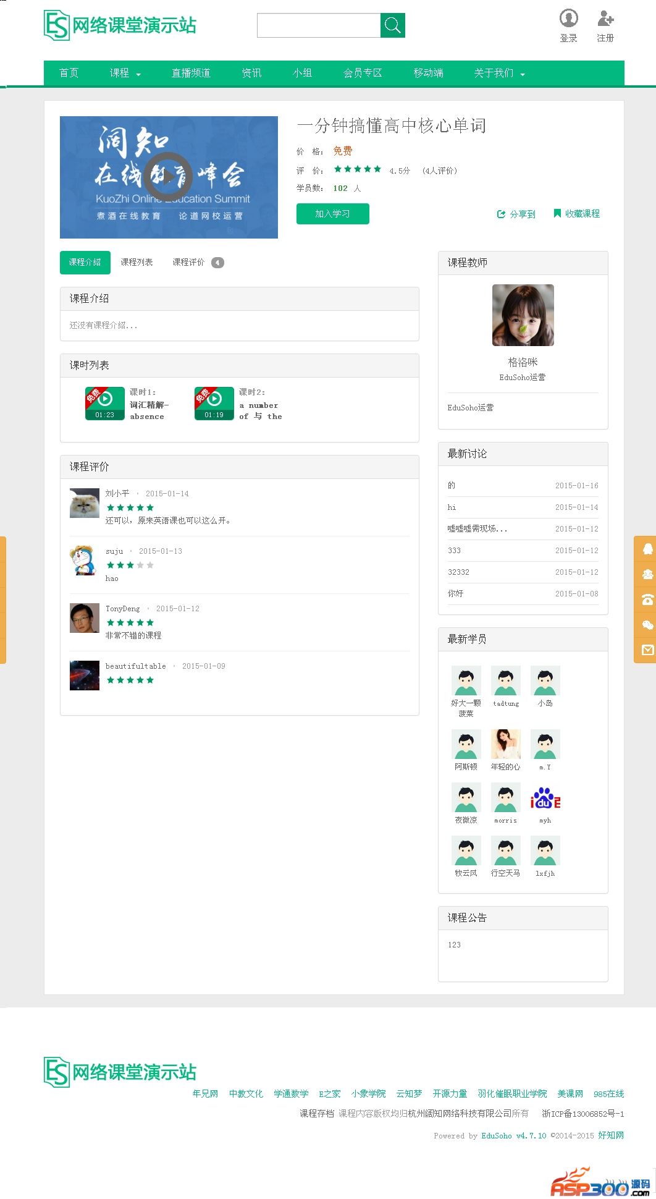
Task: Open student 行空天马 avatar
Action: 506,850
